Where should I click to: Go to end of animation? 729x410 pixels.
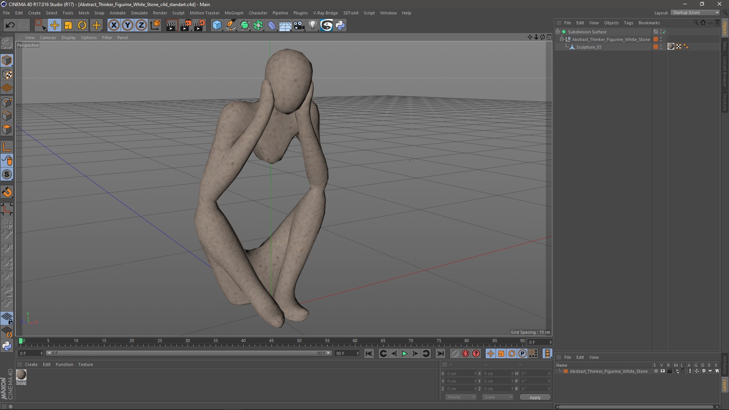(440, 354)
